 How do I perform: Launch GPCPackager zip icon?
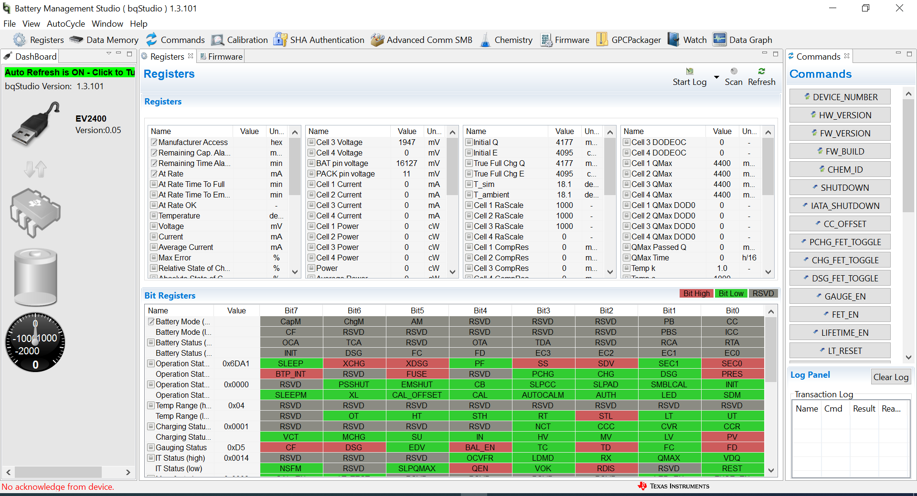[x=602, y=40]
